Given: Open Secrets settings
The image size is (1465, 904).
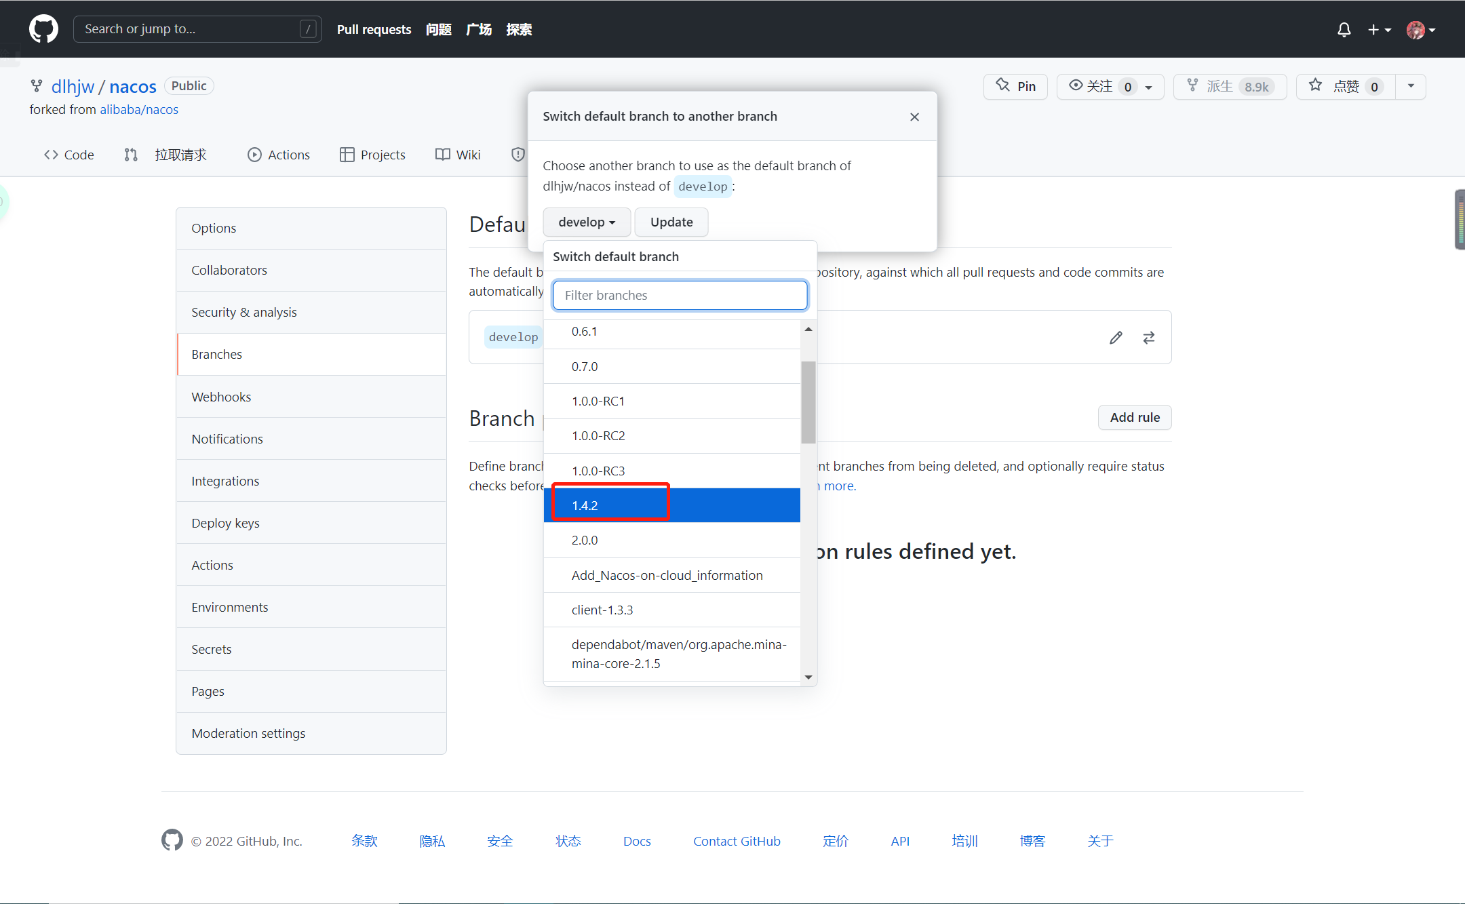Looking at the screenshot, I should (311, 649).
